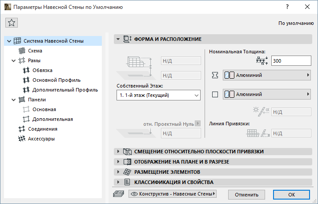This screenshot has height=204, width=318.
Task: Select Дополнительный Профиль in the tree
Action: click(65, 90)
